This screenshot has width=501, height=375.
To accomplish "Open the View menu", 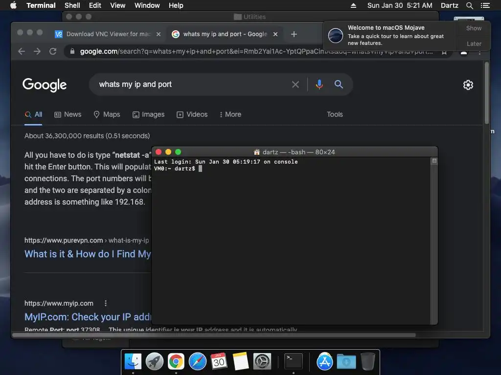I will click(117, 5).
